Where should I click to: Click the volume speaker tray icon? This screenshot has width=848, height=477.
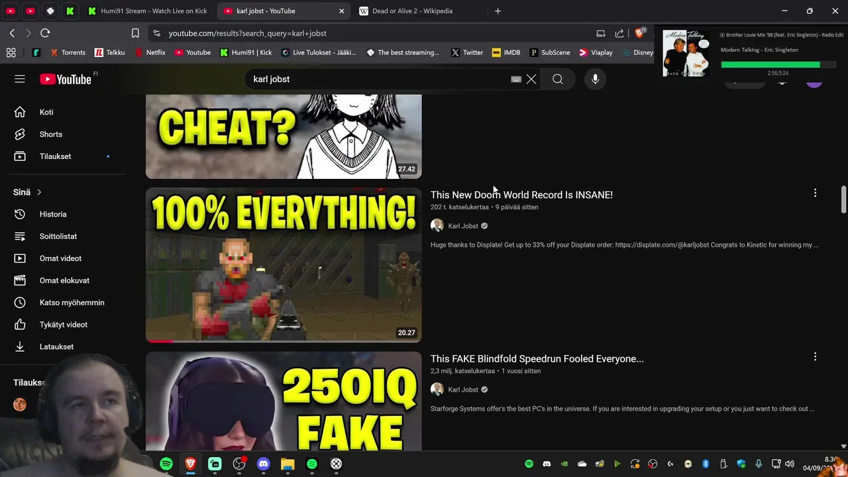point(790,464)
